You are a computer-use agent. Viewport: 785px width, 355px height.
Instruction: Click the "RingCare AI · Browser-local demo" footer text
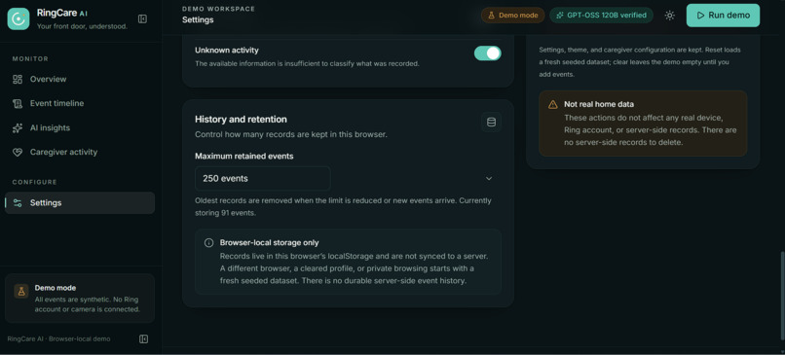58,339
